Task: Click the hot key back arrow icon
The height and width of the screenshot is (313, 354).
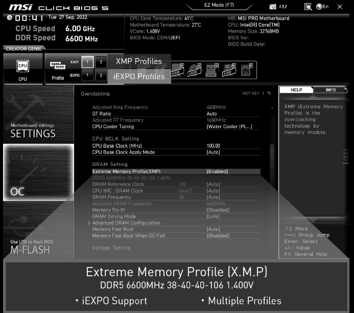Action: pos(269,93)
